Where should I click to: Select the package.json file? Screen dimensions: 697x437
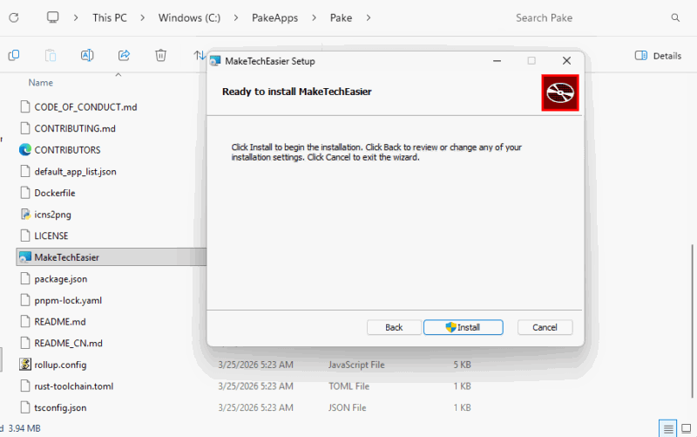pos(61,279)
